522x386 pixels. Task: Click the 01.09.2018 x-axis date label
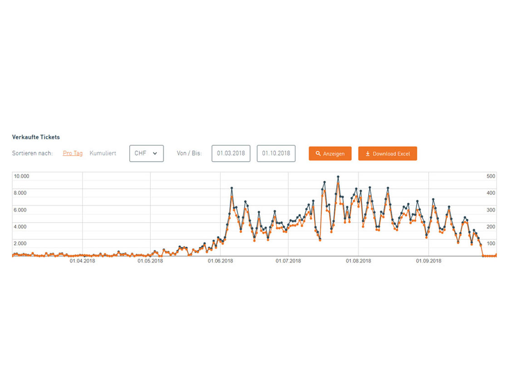tap(429, 261)
